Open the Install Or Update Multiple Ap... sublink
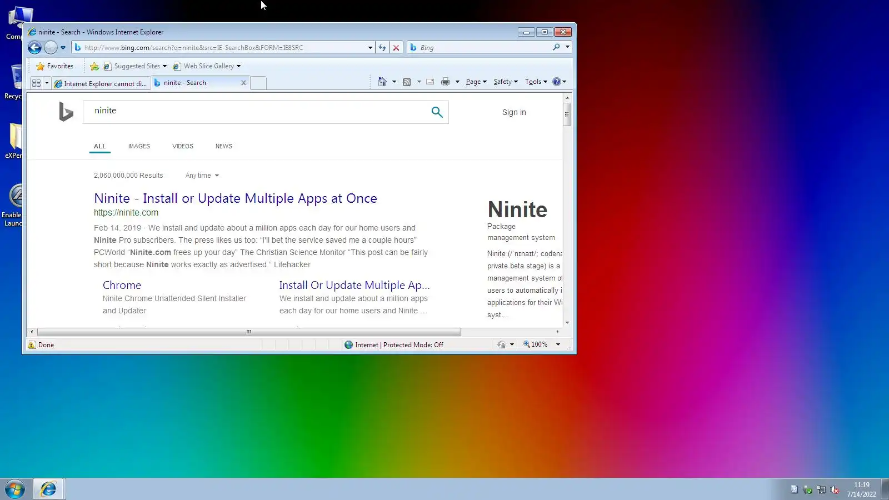Screen dimensions: 889x500 pyautogui.click(x=354, y=285)
